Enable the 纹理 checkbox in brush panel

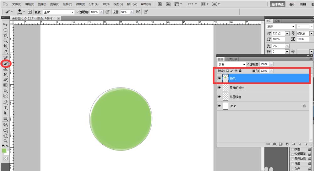[x=293, y=149]
